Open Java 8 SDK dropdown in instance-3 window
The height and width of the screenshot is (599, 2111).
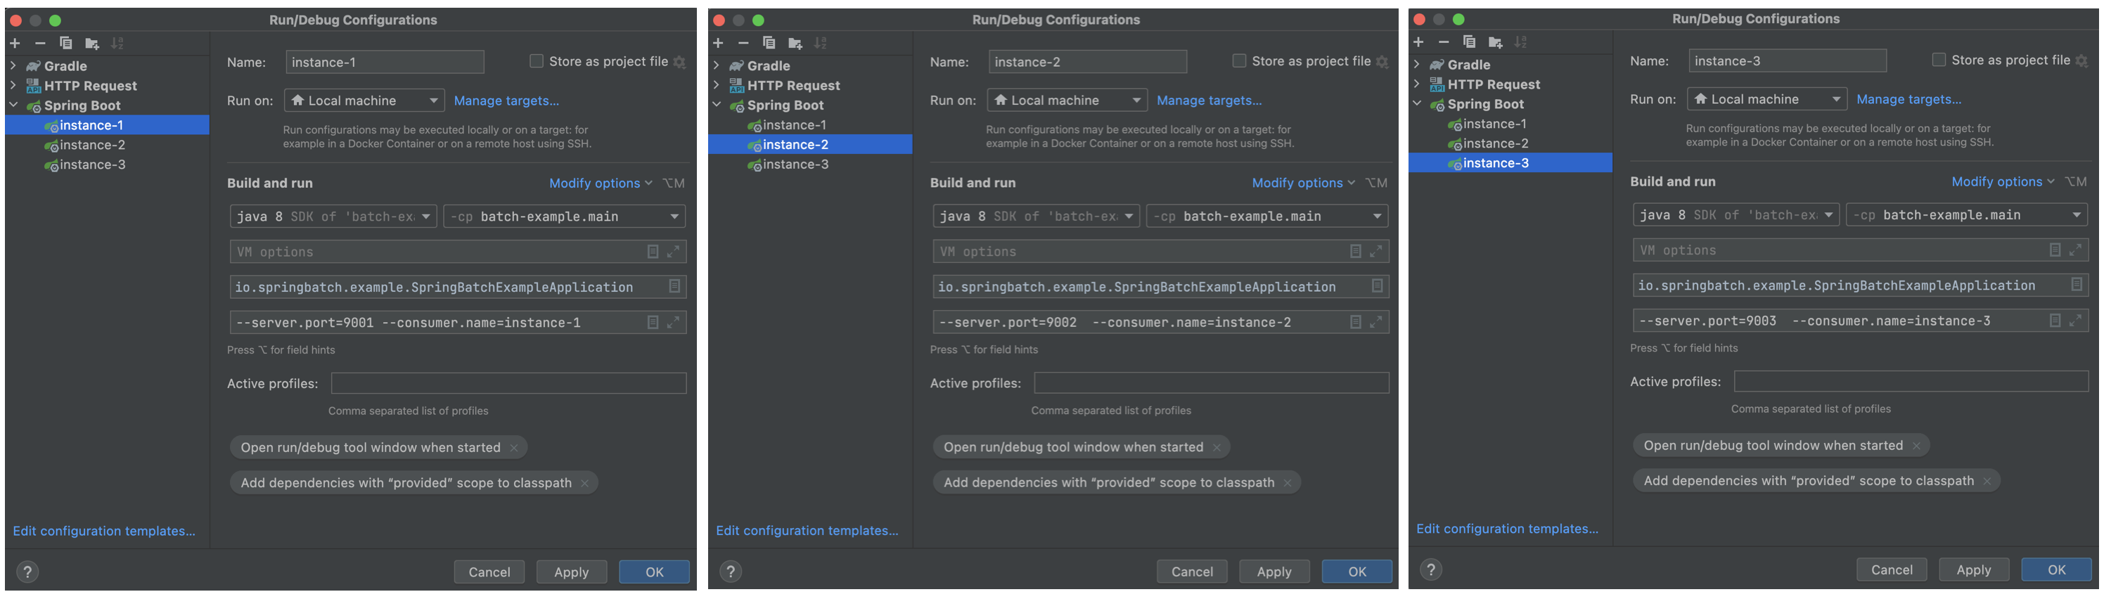pyautogui.click(x=1736, y=216)
